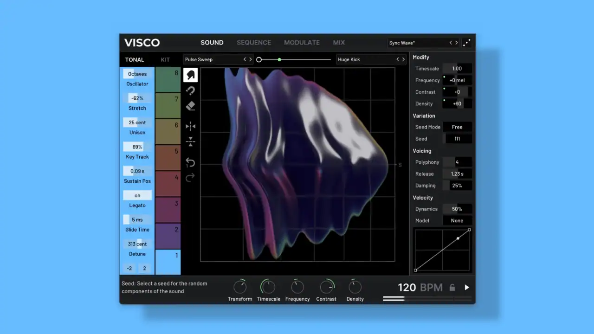The image size is (594, 334).
Task: Select the magnet tool
Action: pyautogui.click(x=190, y=90)
